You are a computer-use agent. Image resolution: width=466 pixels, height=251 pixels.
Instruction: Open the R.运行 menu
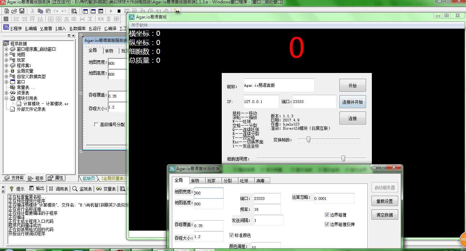point(95,29)
